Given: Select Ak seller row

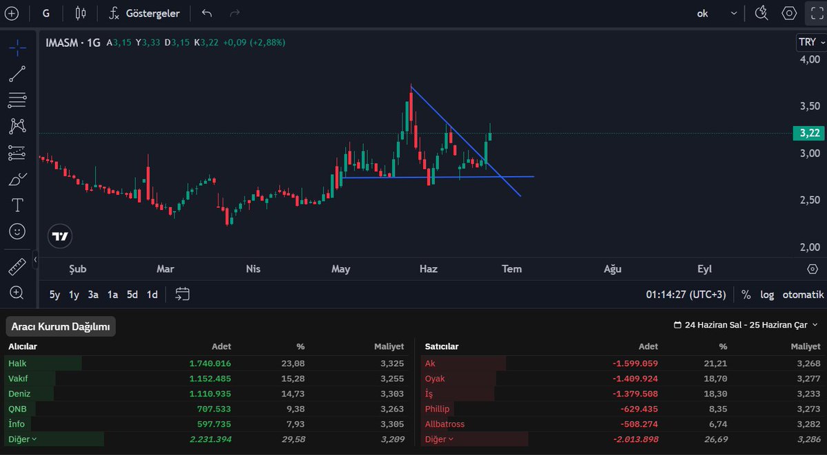Looking at the screenshot, I should coord(622,363).
